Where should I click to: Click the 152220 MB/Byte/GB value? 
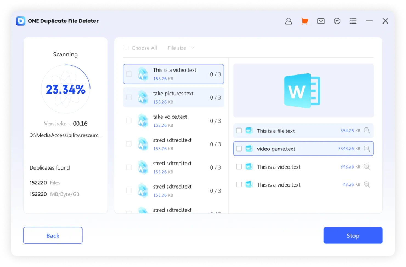pos(54,194)
